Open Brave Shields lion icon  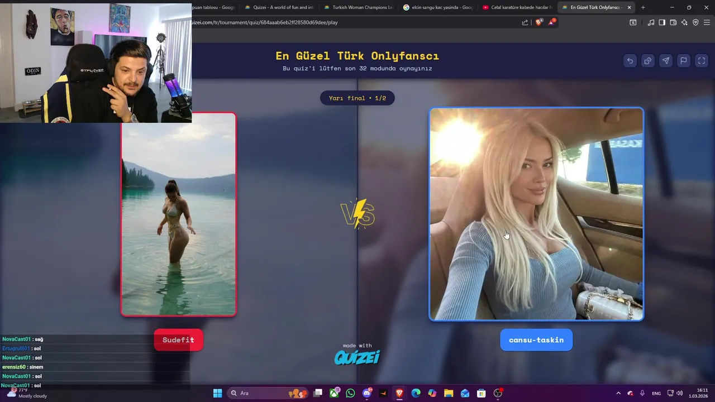(538, 22)
